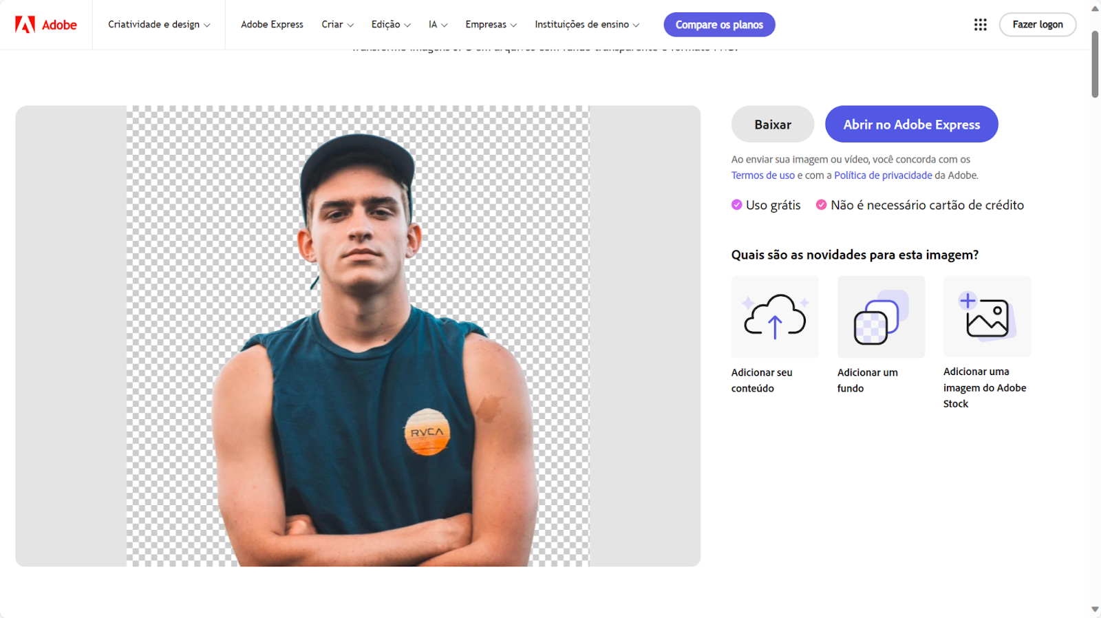Click Adicionar um fundo label

868,381
